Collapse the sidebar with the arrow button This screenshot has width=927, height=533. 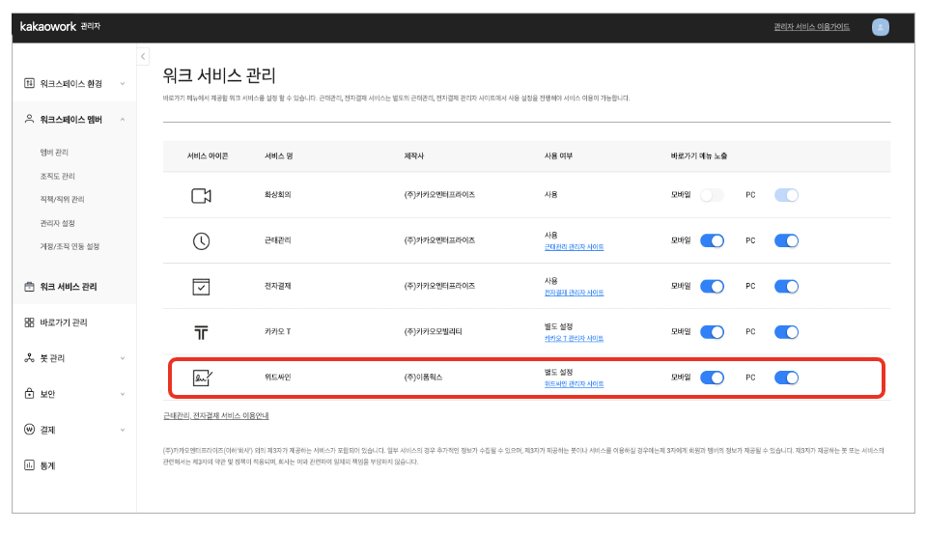click(143, 57)
